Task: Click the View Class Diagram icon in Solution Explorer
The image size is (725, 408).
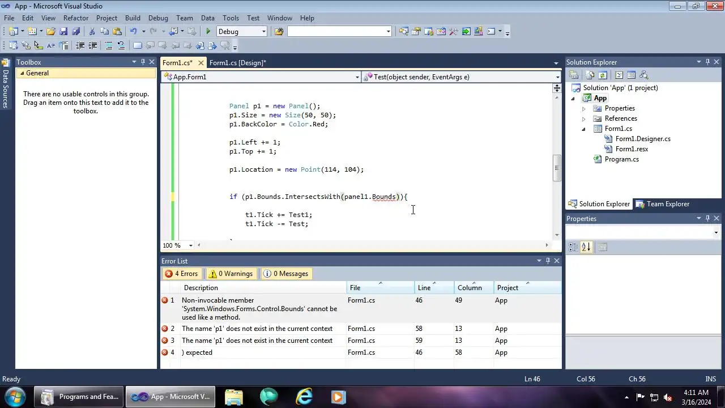Action: (x=643, y=75)
